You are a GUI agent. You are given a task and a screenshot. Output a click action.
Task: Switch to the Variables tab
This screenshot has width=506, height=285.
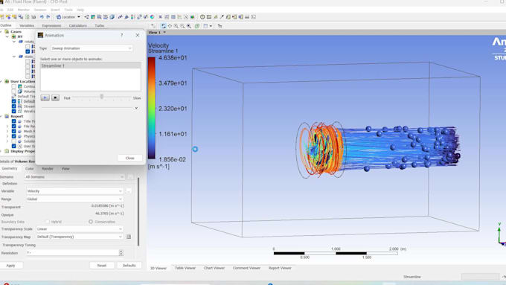click(27, 25)
